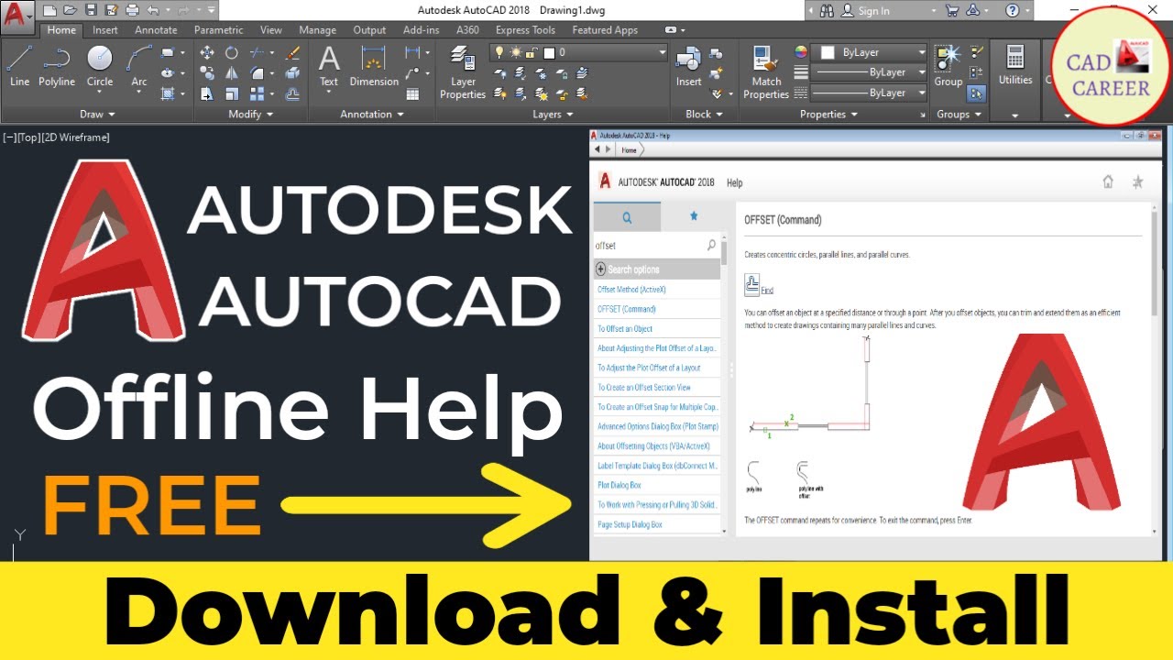Screen dimensions: 1173x660
Task: Activate the Move tool in Modify panel
Action: click(x=207, y=53)
